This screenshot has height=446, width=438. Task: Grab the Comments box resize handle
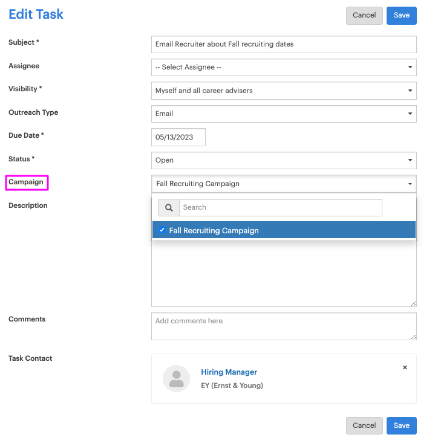(414, 337)
